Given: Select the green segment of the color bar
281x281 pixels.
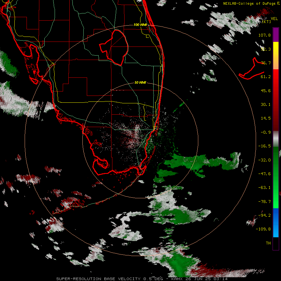Looking at the screenshot, I should 276,177.
